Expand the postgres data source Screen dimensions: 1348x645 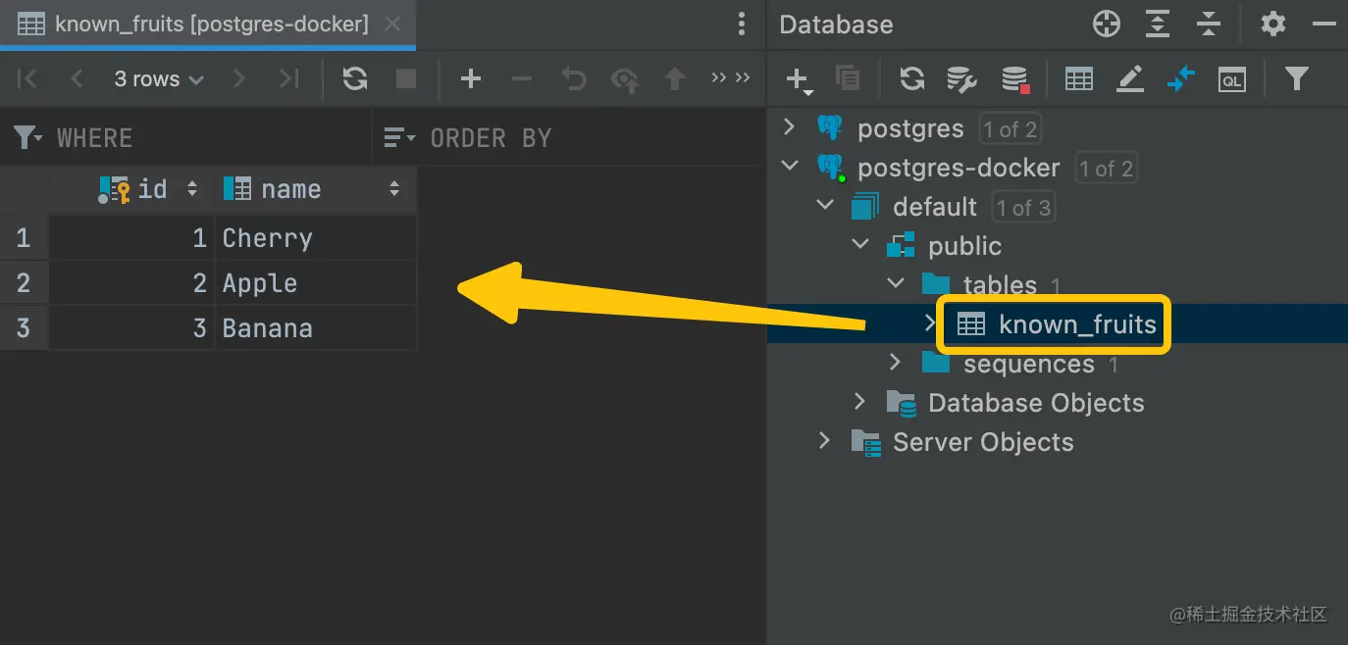coord(788,127)
